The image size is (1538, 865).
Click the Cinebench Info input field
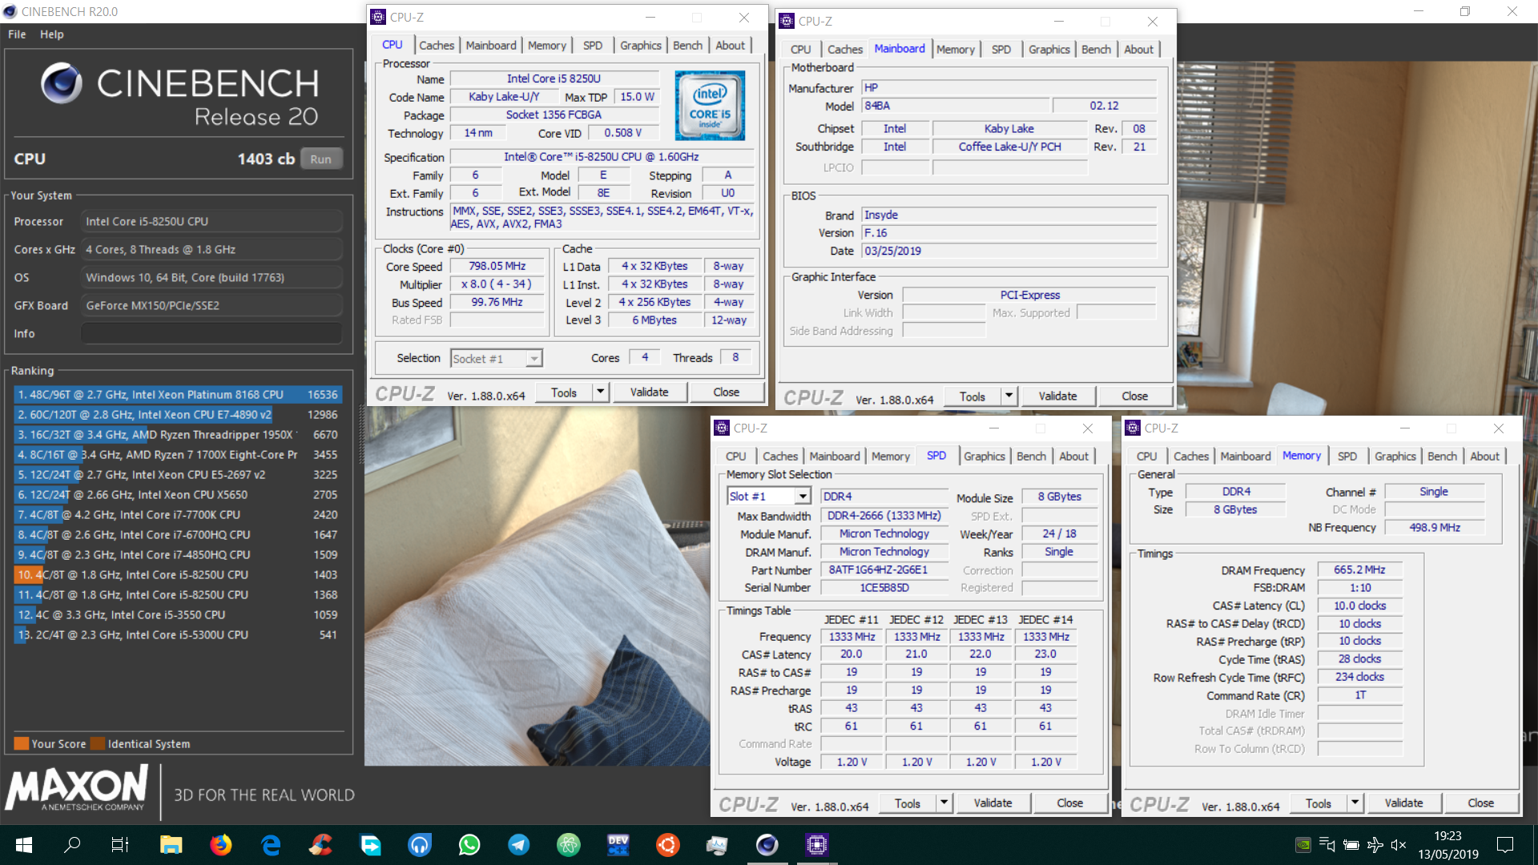click(x=211, y=334)
